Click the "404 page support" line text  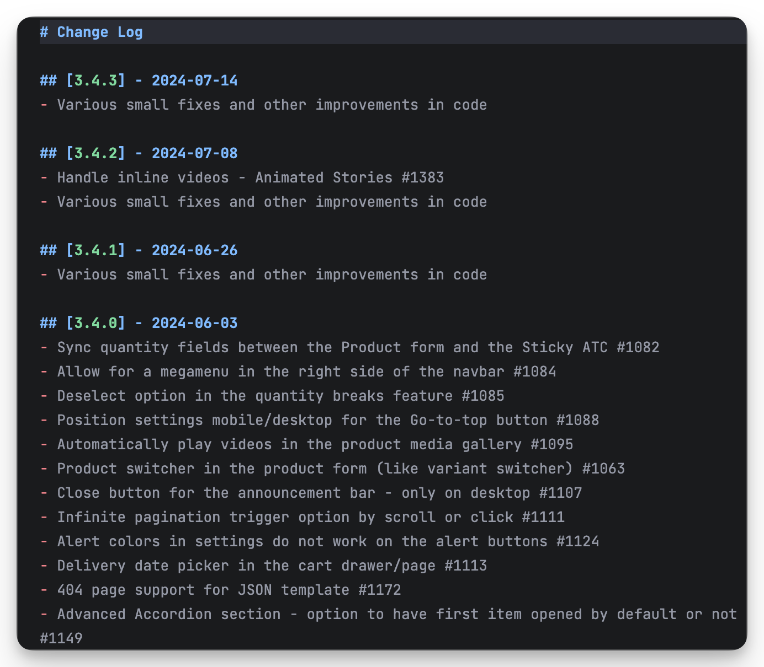pos(126,590)
